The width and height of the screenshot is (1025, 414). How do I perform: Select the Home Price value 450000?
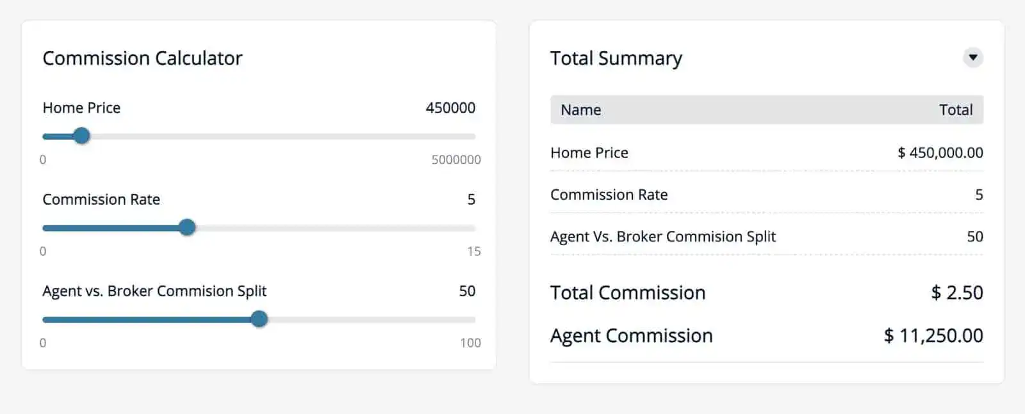450,107
